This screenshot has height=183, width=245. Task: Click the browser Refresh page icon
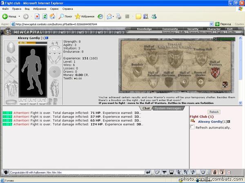tap(45, 16)
